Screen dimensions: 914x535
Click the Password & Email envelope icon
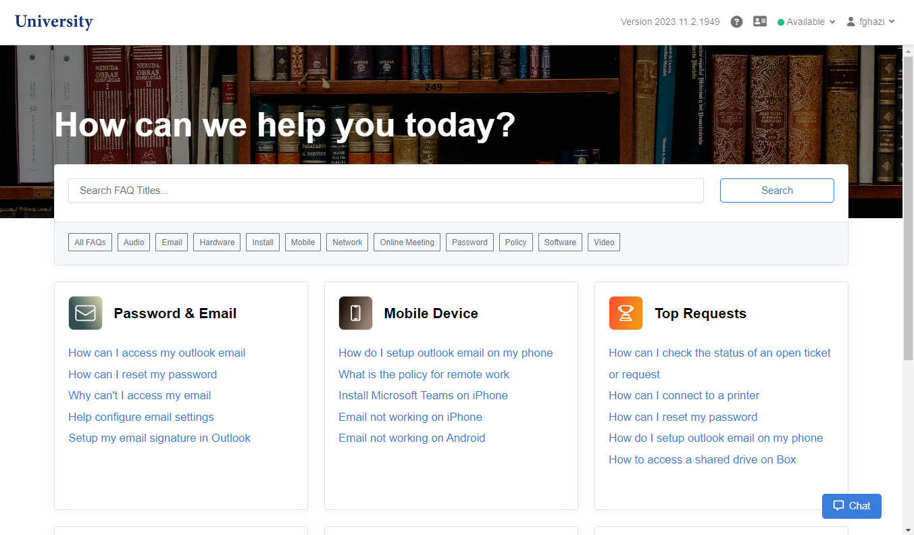point(85,313)
